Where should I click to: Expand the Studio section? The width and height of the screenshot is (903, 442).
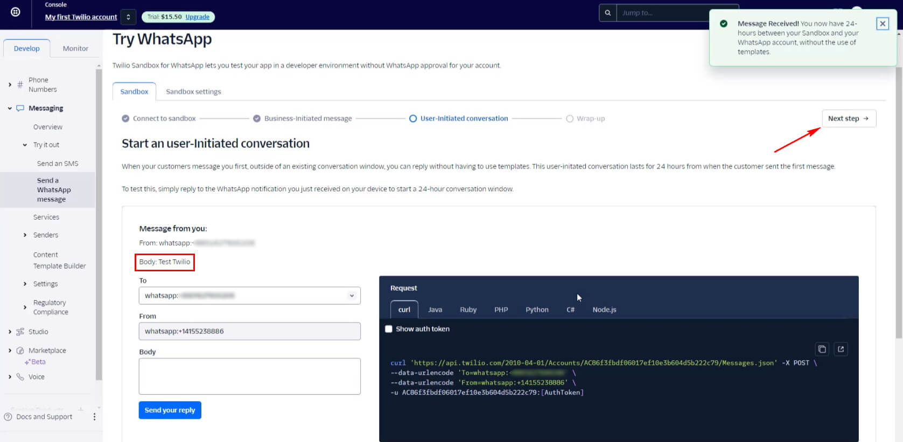[x=10, y=332]
